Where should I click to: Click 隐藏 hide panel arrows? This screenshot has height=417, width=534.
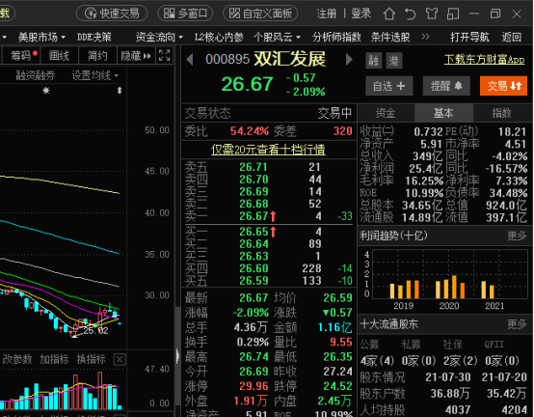(x=136, y=56)
